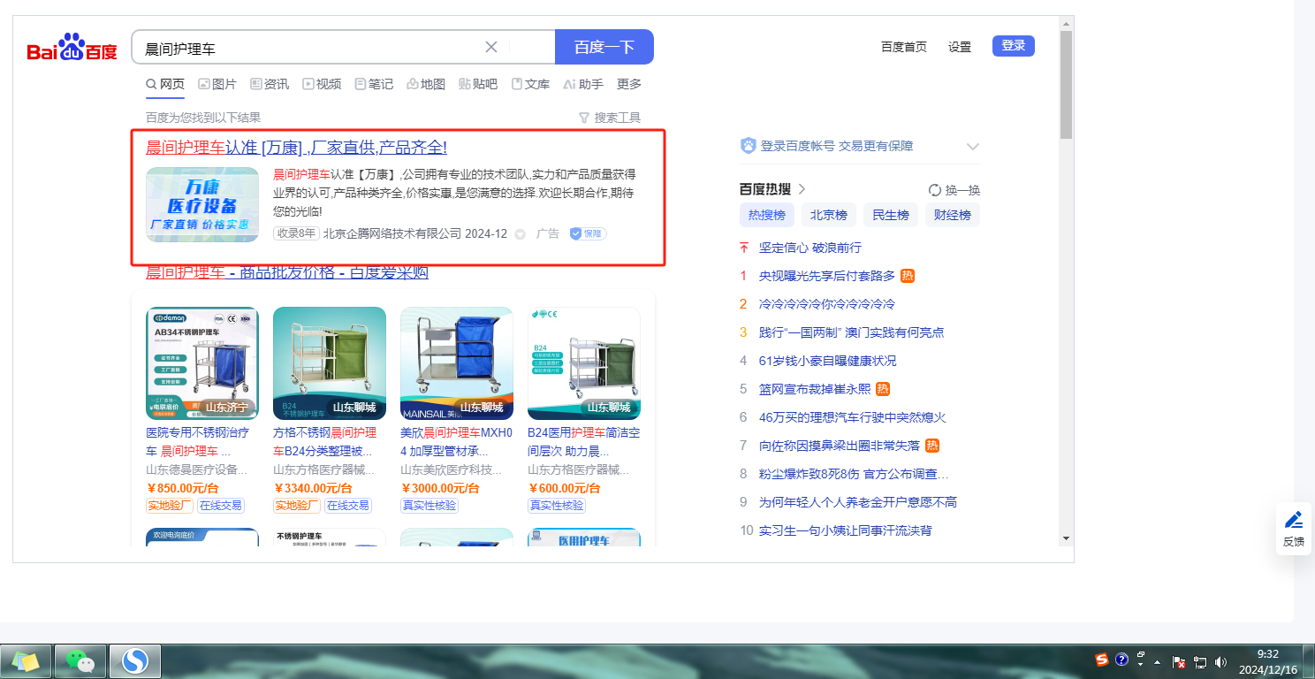
Task: Click the Baidu logo
Action: (72, 48)
